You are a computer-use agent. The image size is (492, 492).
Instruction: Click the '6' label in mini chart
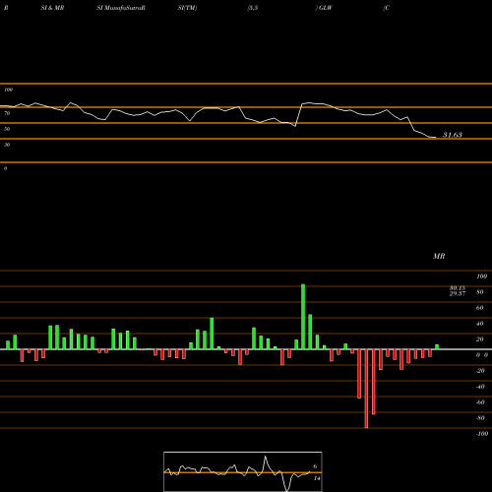coord(315,466)
